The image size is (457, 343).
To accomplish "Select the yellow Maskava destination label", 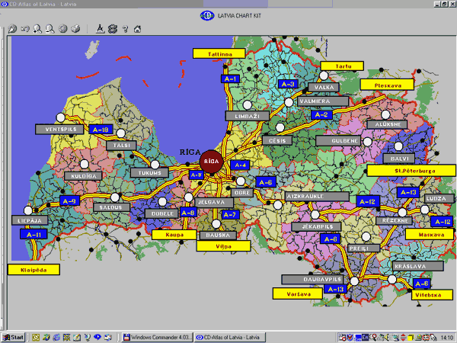I will click(x=430, y=235).
